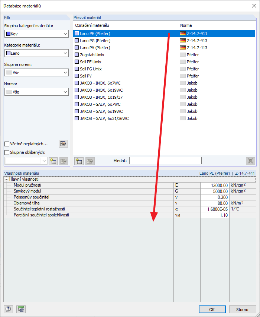This screenshot has width=260, height=317.
Task: Focus the Hledat search field
Action: [165, 161]
